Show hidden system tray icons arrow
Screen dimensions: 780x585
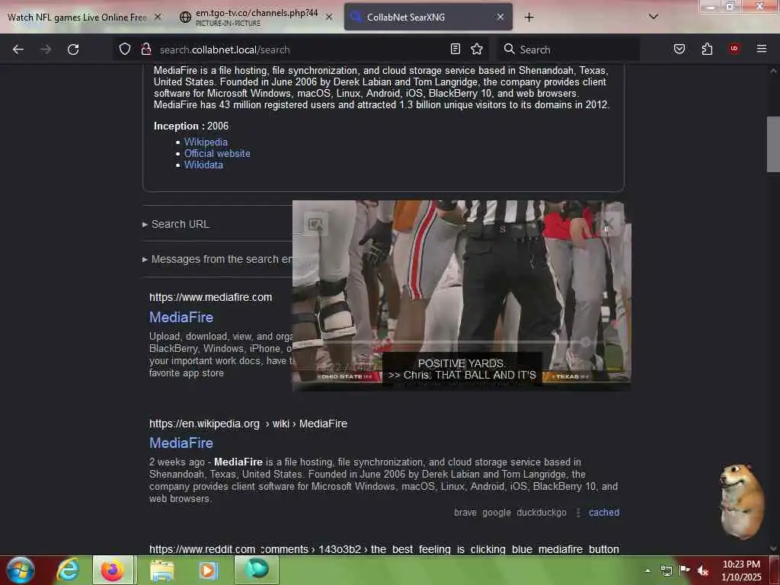tap(647, 571)
